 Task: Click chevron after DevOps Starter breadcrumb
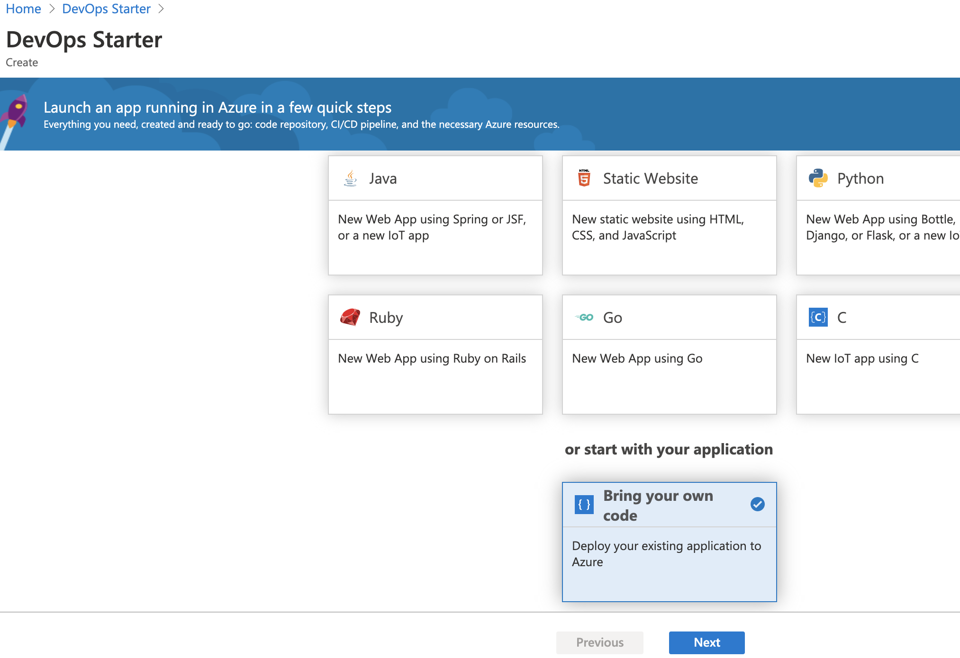pyautogui.click(x=161, y=9)
